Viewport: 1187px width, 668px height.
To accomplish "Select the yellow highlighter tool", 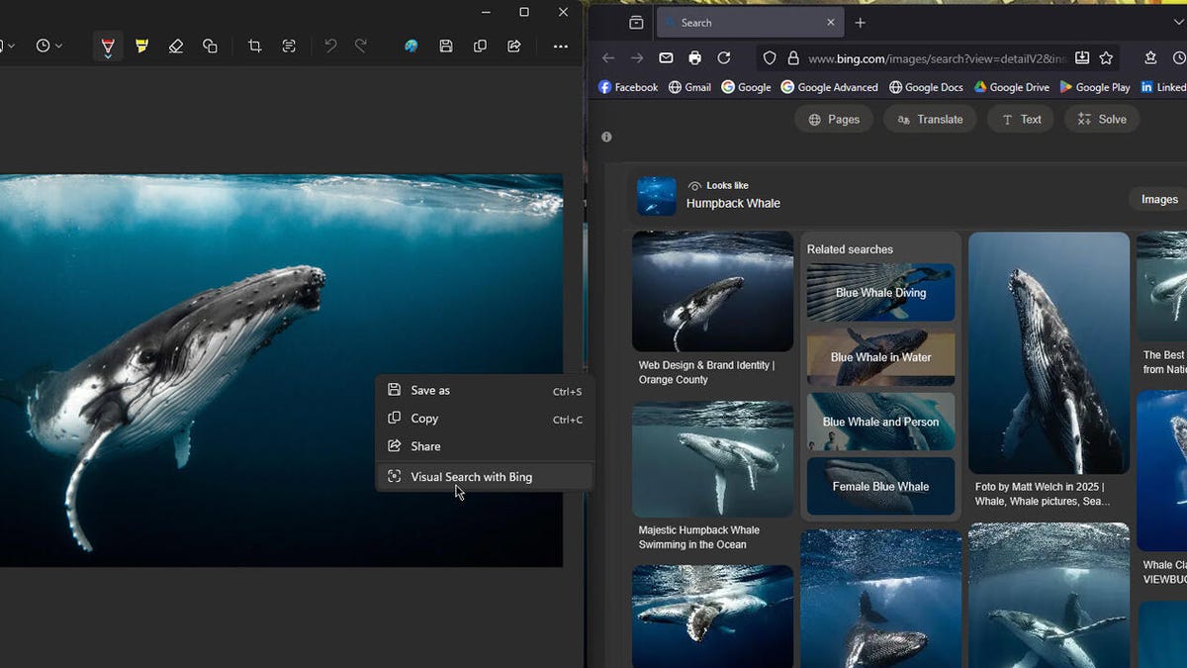I will pyautogui.click(x=142, y=47).
